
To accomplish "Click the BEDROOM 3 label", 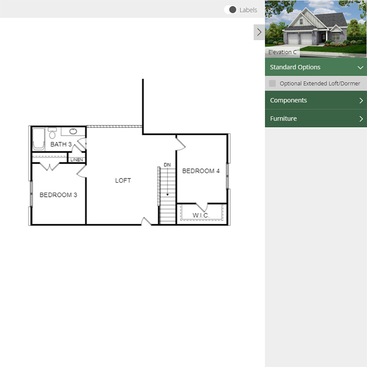I will point(58,195).
